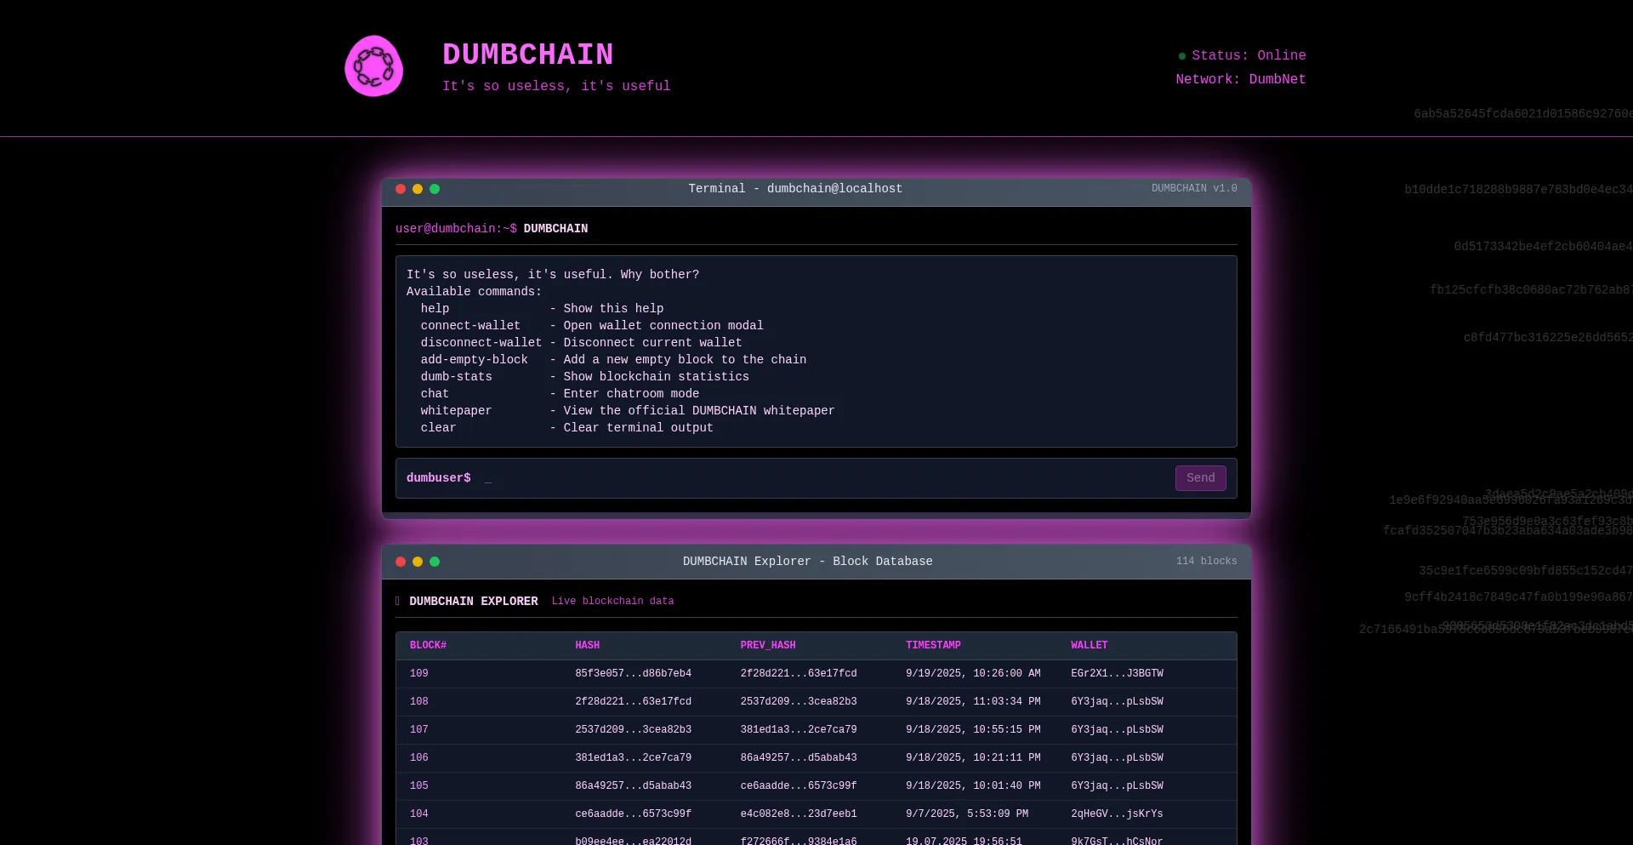Image resolution: width=1633 pixels, height=845 pixels.
Task: Click the green Status Online indicator dot
Action: tap(1182, 56)
